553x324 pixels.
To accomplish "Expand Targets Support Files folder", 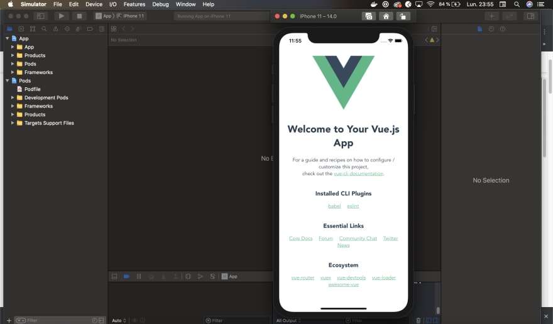I will [x=13, y=122].
